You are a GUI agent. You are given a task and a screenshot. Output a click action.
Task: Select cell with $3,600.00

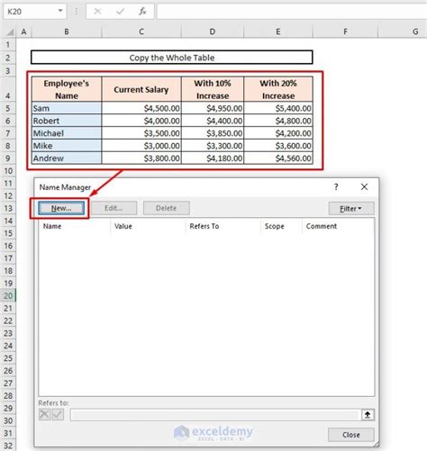pos(278,146)
